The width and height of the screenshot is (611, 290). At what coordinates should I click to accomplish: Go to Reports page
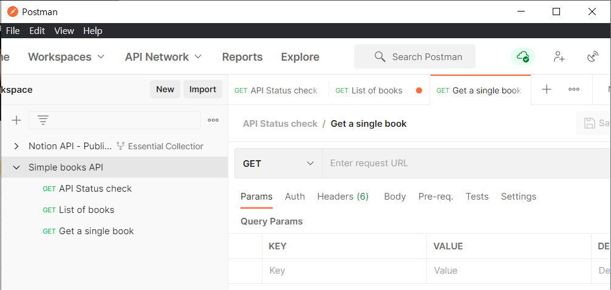(242, 57)
